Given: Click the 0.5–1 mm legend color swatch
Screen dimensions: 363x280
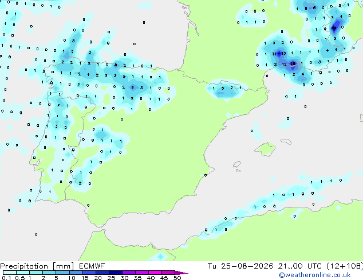Looking at the screenshot, I should point(23,273).
